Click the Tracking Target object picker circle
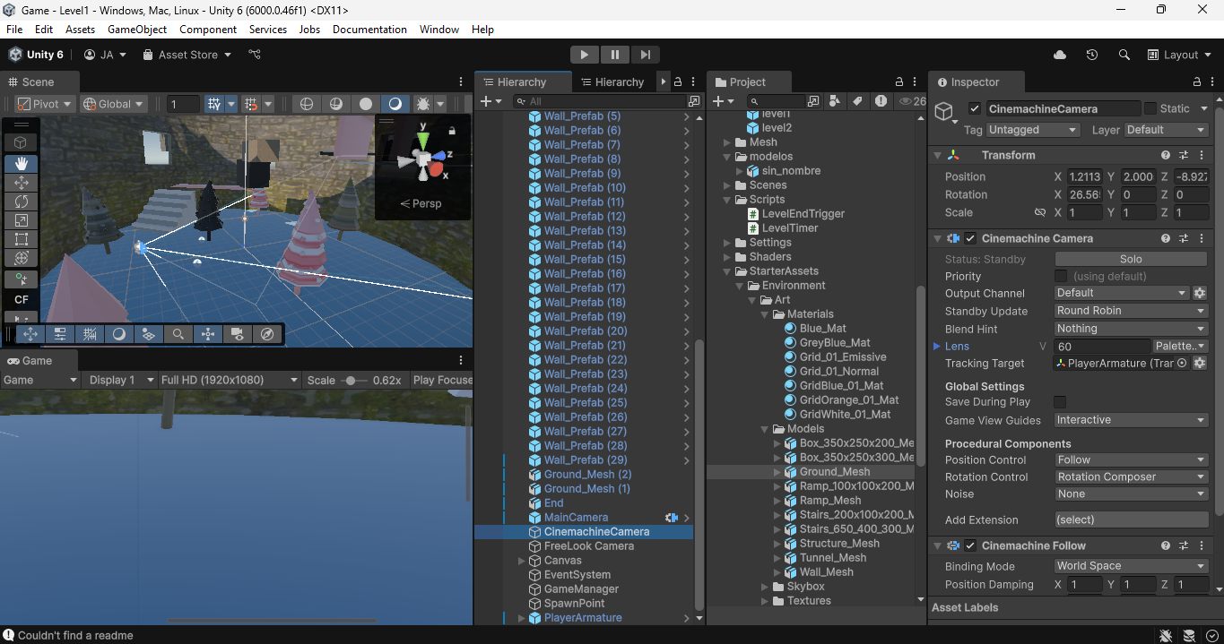1224x644 pixels. pyautogui.click(x=1182, y=363)
